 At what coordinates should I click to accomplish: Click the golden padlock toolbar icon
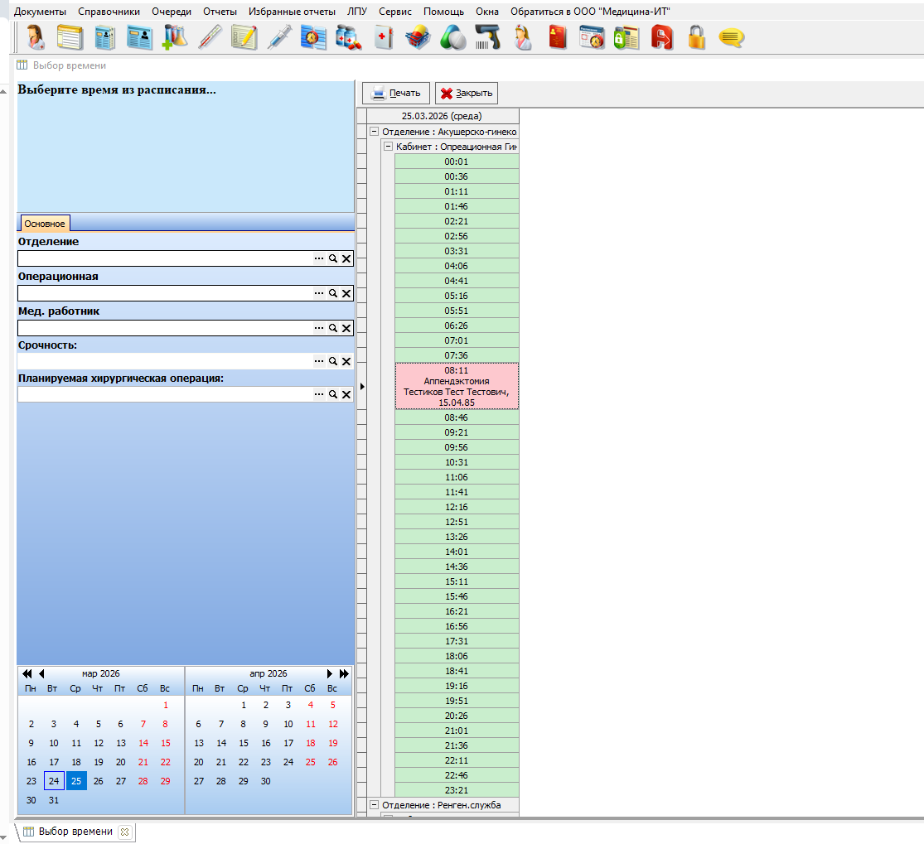696,38
